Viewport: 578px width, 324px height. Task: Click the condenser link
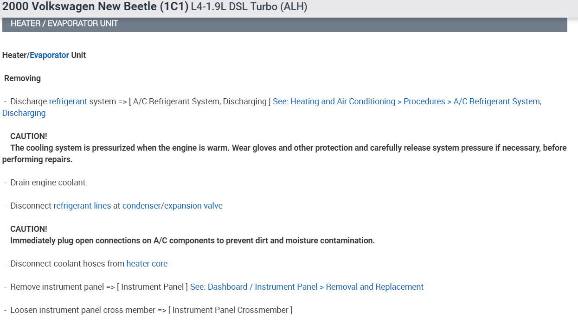pos(141,206)
